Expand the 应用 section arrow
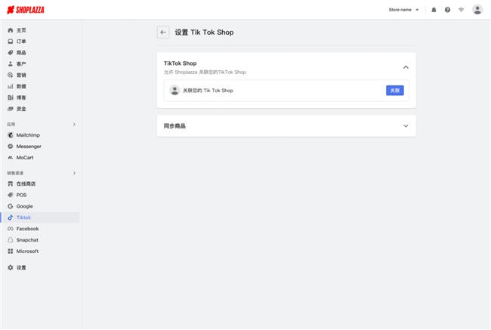 (74, 124)
